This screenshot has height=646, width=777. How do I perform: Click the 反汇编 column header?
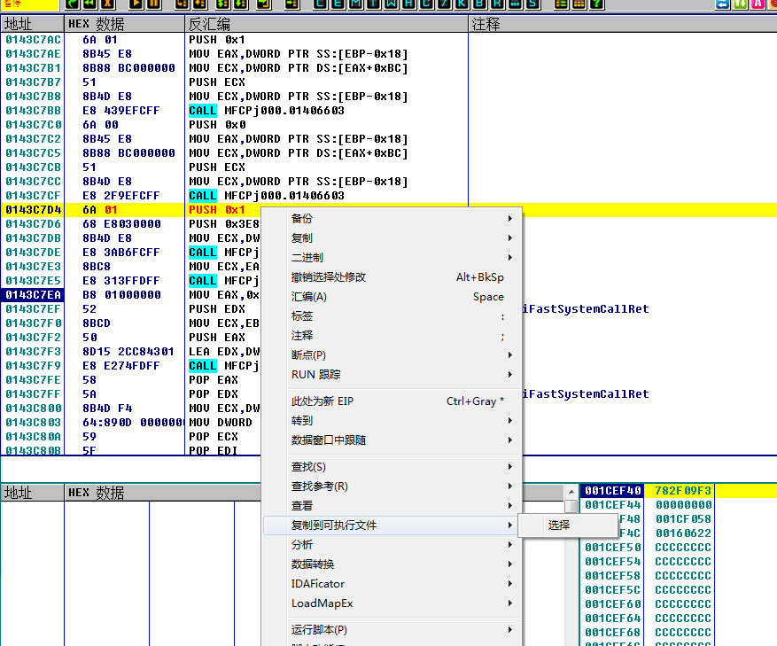(x=209, y=24)
